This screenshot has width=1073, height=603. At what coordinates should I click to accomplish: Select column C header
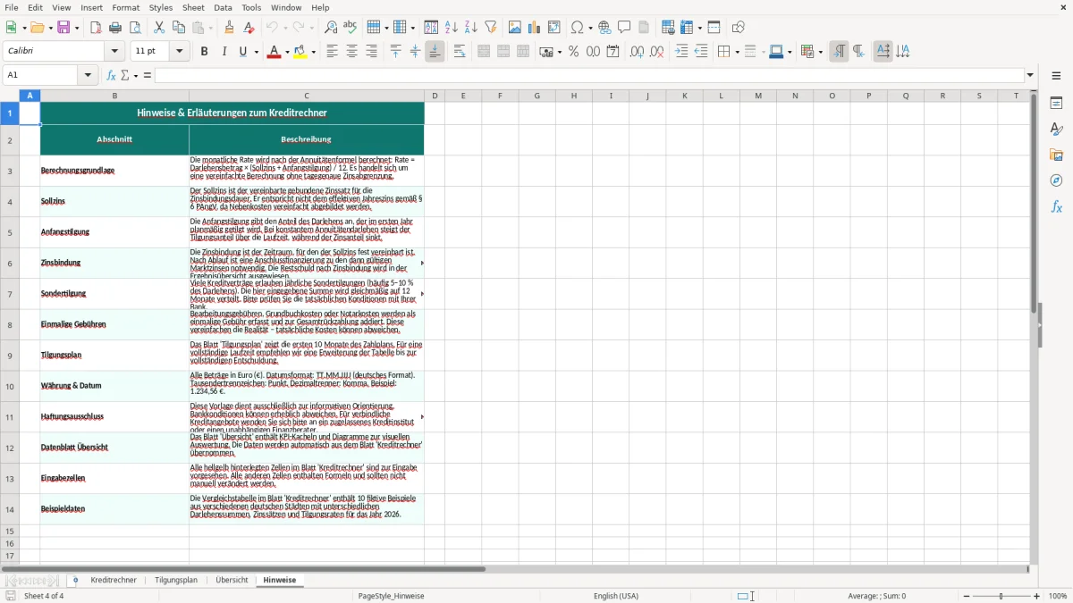(306, 96)
